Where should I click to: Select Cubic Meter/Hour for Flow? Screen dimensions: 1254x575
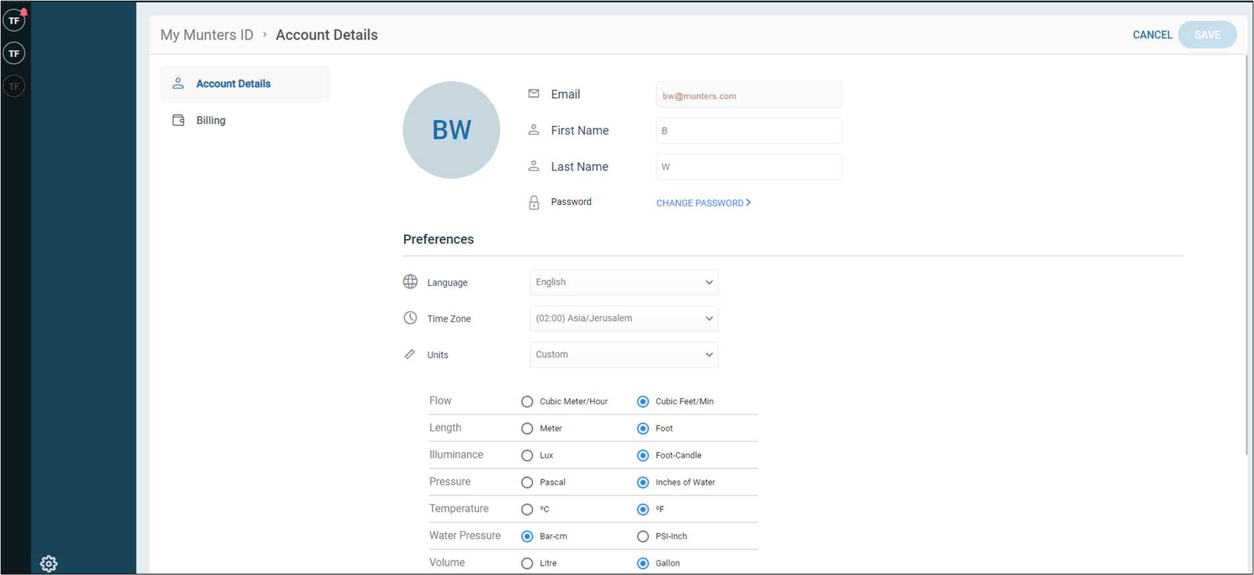tap(527, 402)
